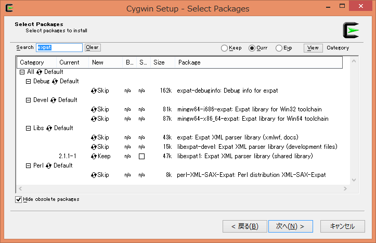Clear the search field with Clear button

[93, 47]
